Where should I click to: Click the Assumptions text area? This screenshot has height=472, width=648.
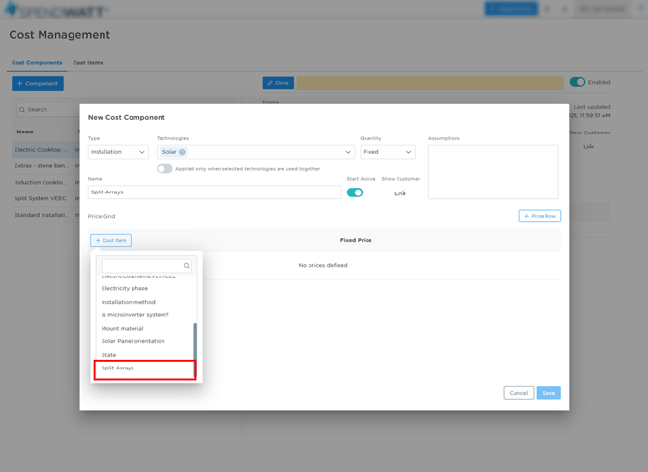[493, 171]
